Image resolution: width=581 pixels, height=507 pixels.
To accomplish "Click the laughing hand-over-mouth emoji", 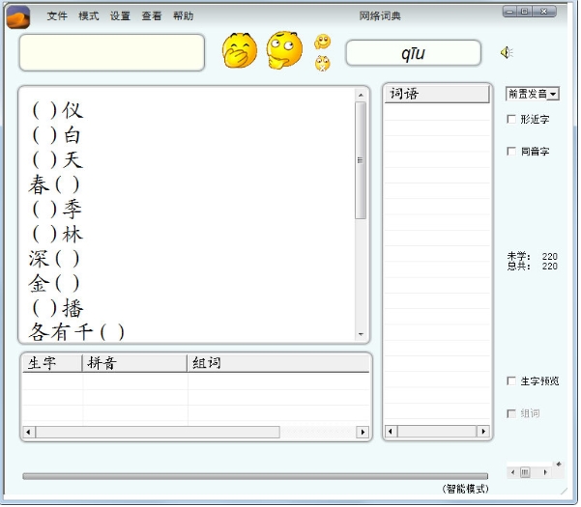I will (x=241, y=50).
